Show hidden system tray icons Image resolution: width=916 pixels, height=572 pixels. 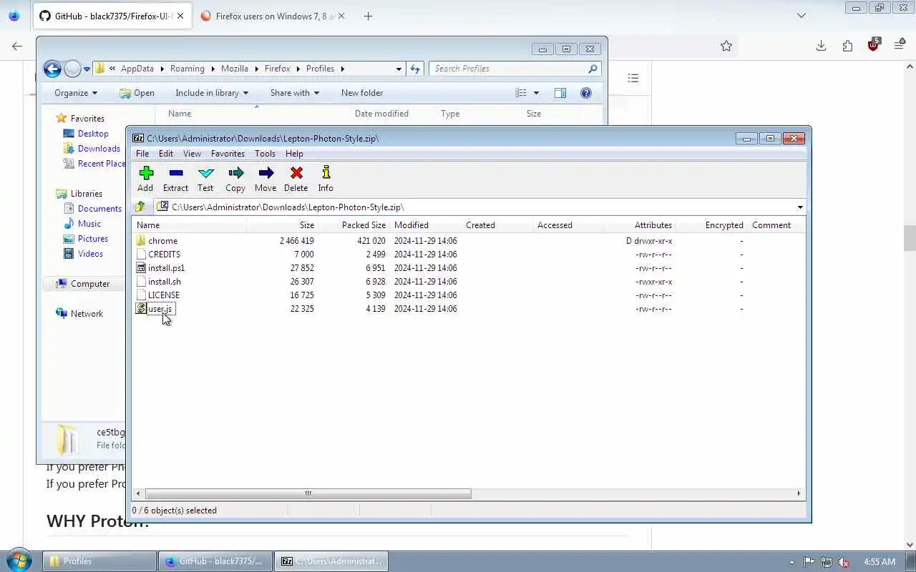[x=791, y=562]
